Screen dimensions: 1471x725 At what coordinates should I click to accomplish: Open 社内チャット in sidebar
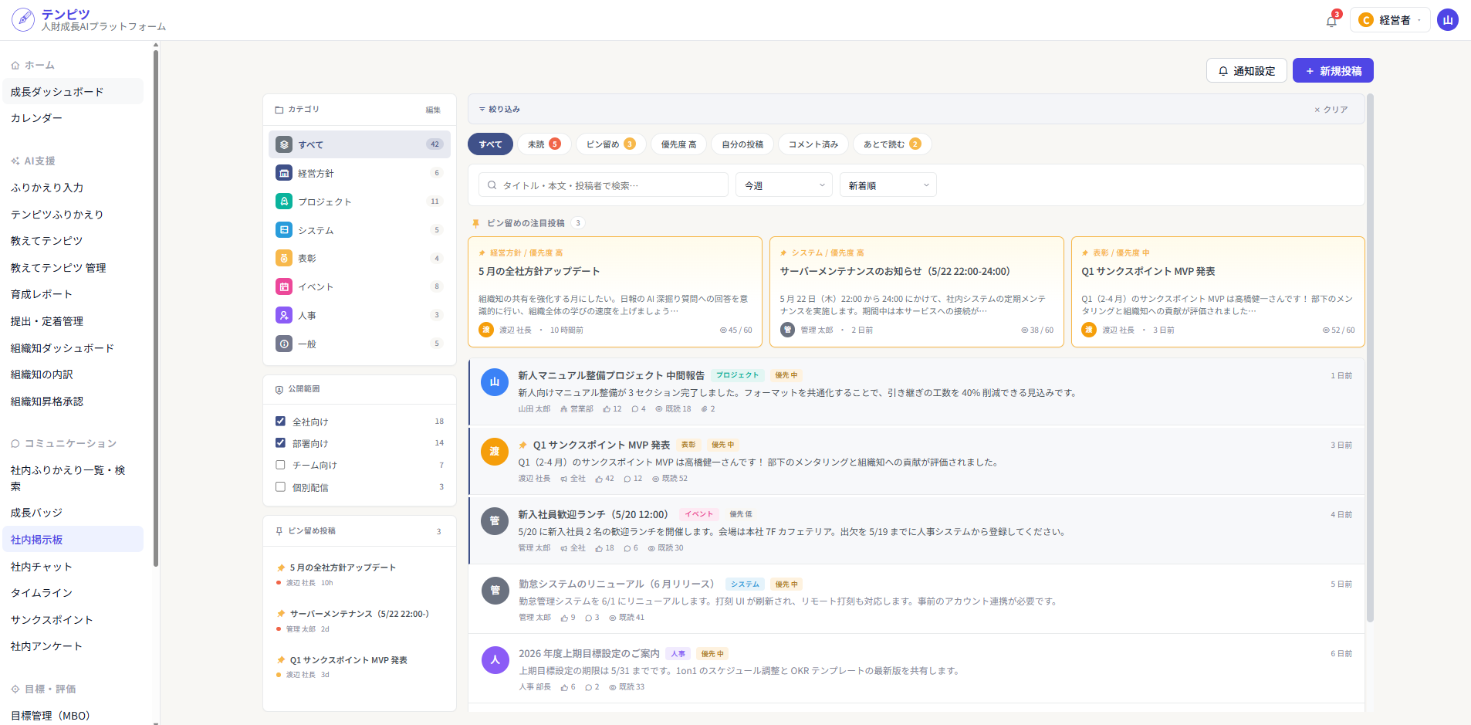pyautogui.click(x=73, y=567)
